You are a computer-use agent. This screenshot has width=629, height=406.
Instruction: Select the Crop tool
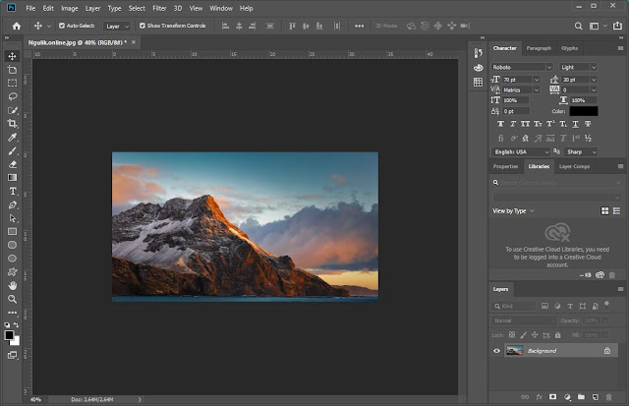[x=13, y=124]
